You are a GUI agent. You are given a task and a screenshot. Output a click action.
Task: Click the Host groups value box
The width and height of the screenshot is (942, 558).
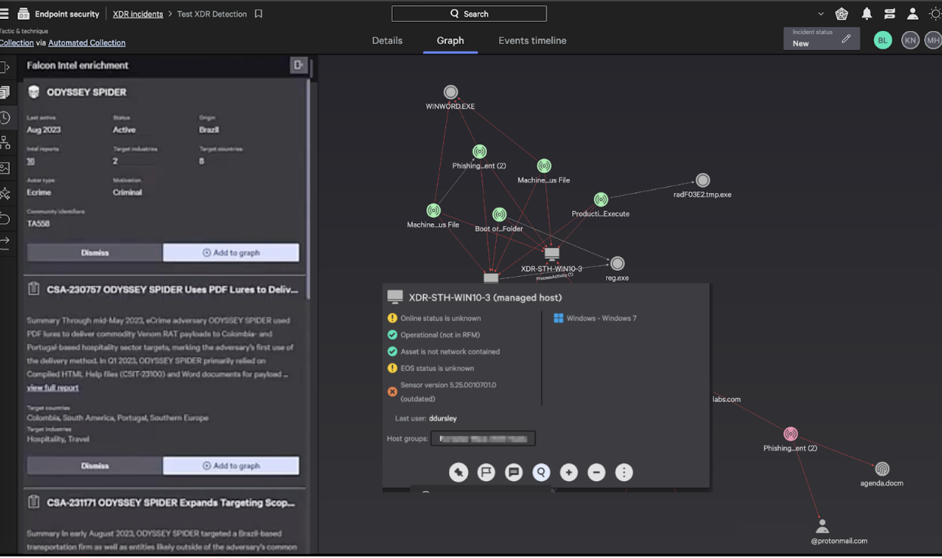[x=483, y=438]
